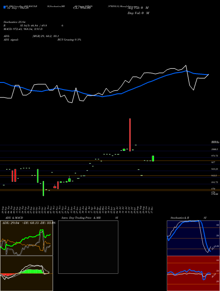Click the Day Vol: 0 M label

138,13
